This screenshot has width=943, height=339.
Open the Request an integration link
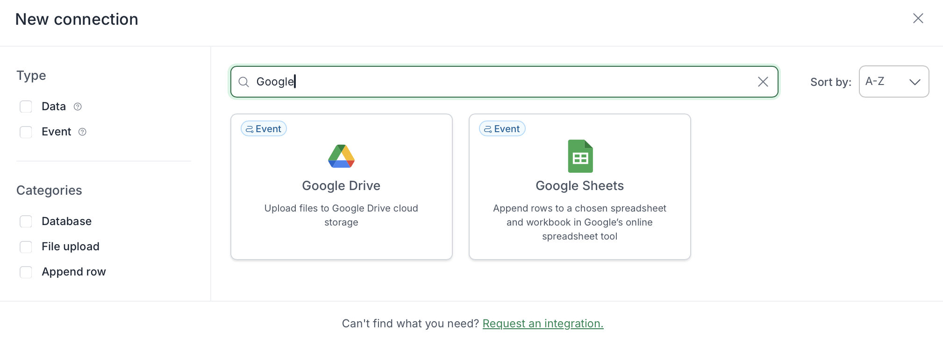[x=543, y=324]
